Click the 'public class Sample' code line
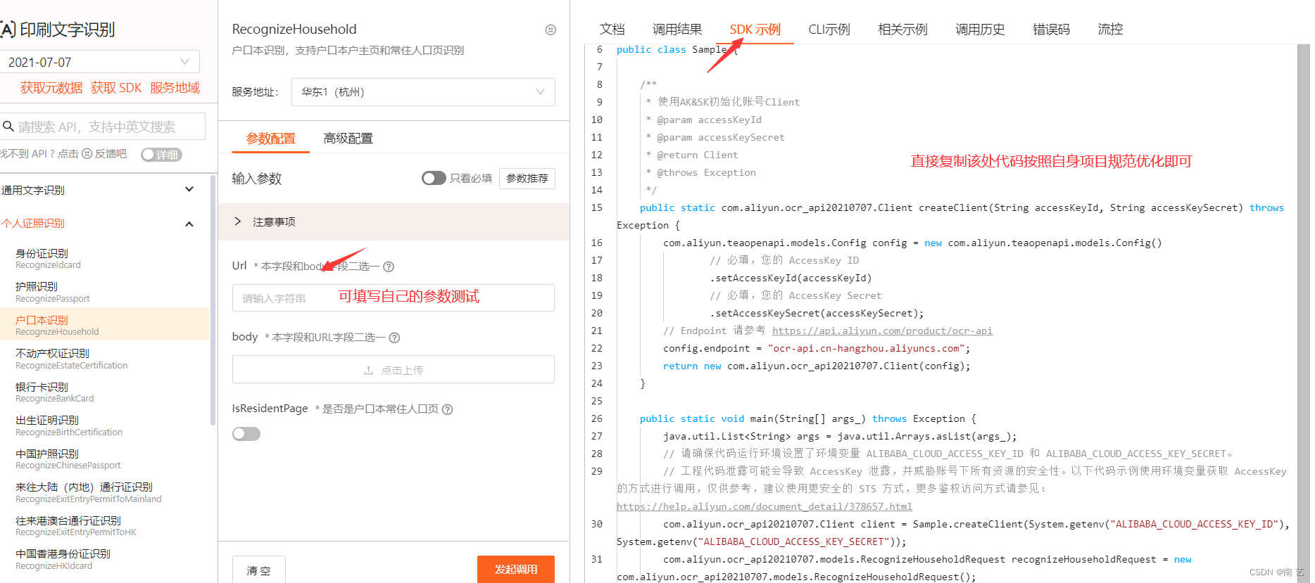Viewport: 1315px width, 583px height. [x=678, y=49]
